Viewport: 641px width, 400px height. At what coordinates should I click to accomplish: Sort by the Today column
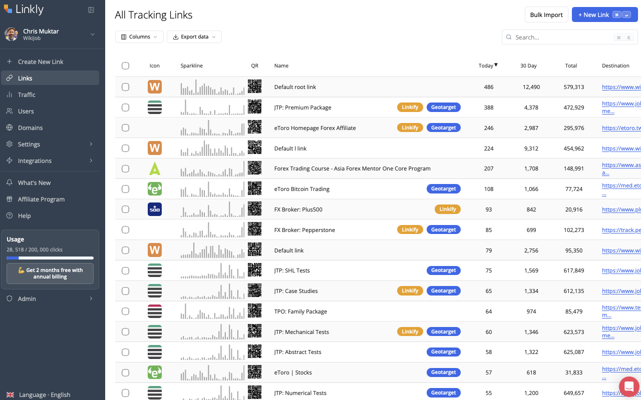click(488, 65)
